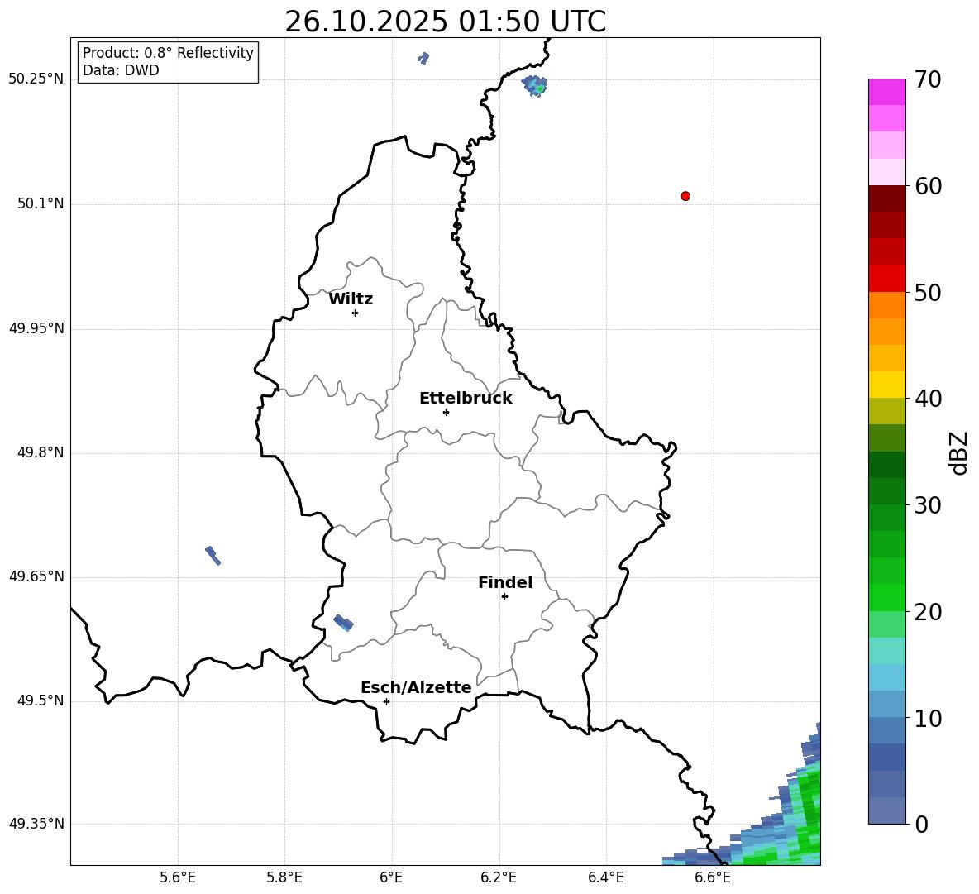
Task: Click the blue echo inside southwest Luxembourg border
Action: pyautogui.click(x=343, y=623)
